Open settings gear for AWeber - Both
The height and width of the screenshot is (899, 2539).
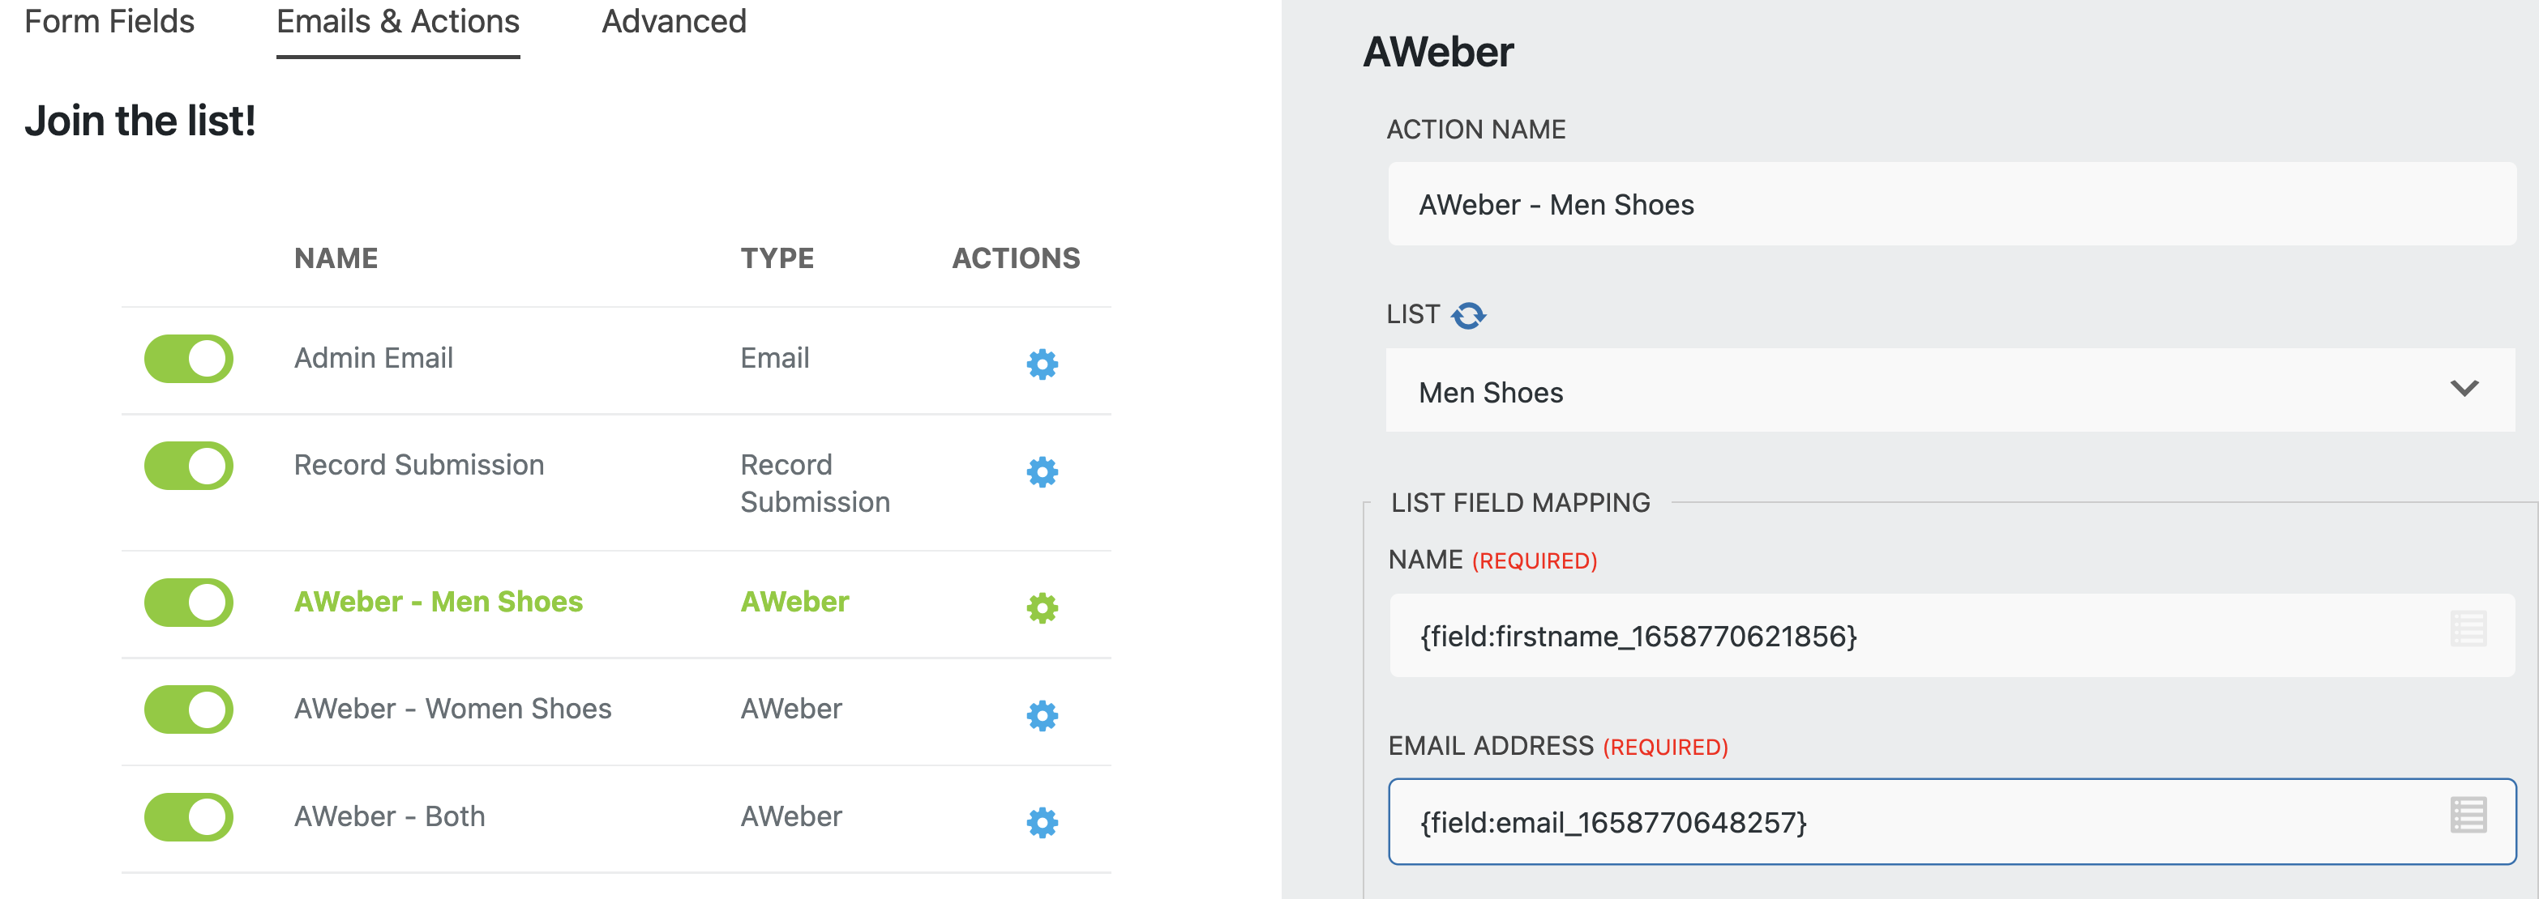(1041, 821)
